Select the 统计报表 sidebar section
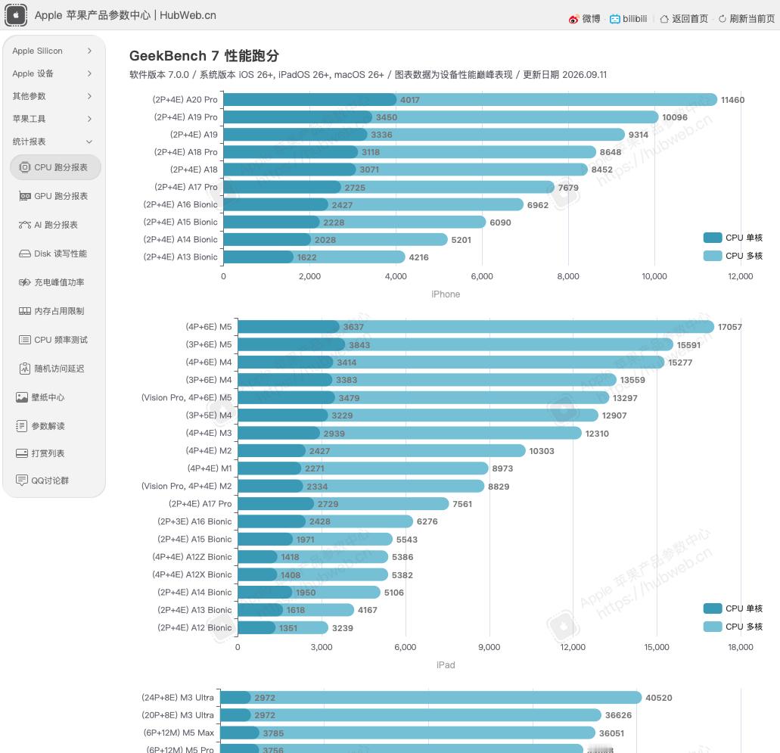Viewport: 780px width, 753px height. pyautogui.click(x=52, y=142)
